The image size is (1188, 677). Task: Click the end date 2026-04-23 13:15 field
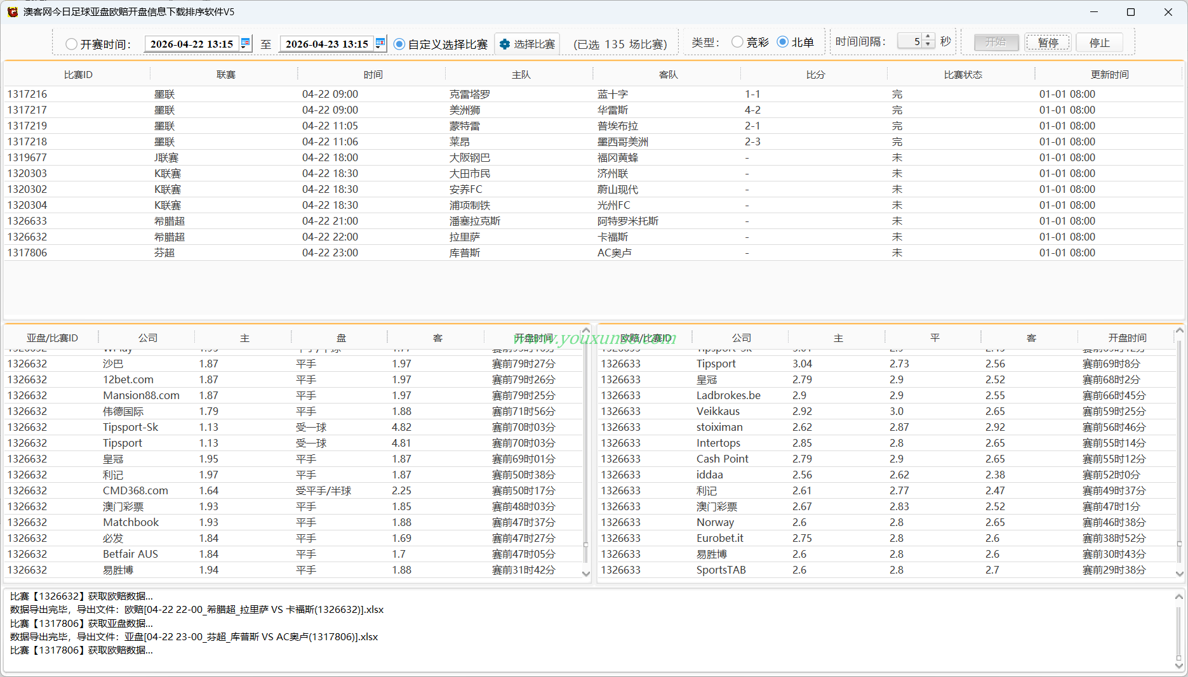(326, 44)
